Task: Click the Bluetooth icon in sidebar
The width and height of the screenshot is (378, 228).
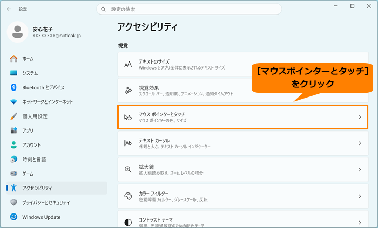Action: coord(13,87)
